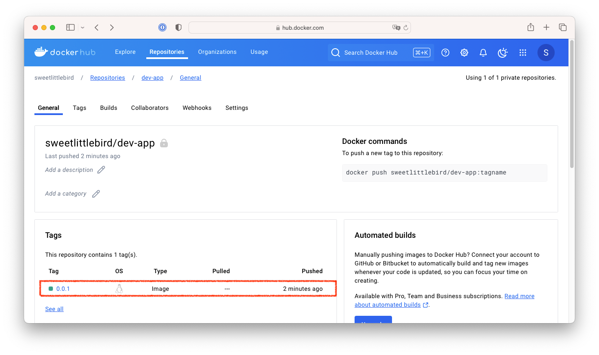
Task: Reload the page with the refresh icon
Action: [405, 28]
